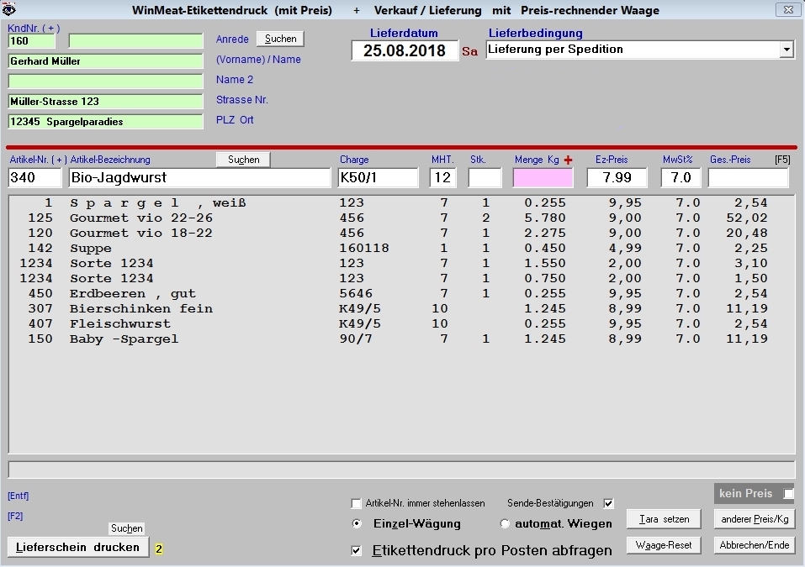The height and width of the screenshot is (567, 805).
Task: Uncheck the Sende-Bestätigungen checkbox
Action: [x=609, y=504]
